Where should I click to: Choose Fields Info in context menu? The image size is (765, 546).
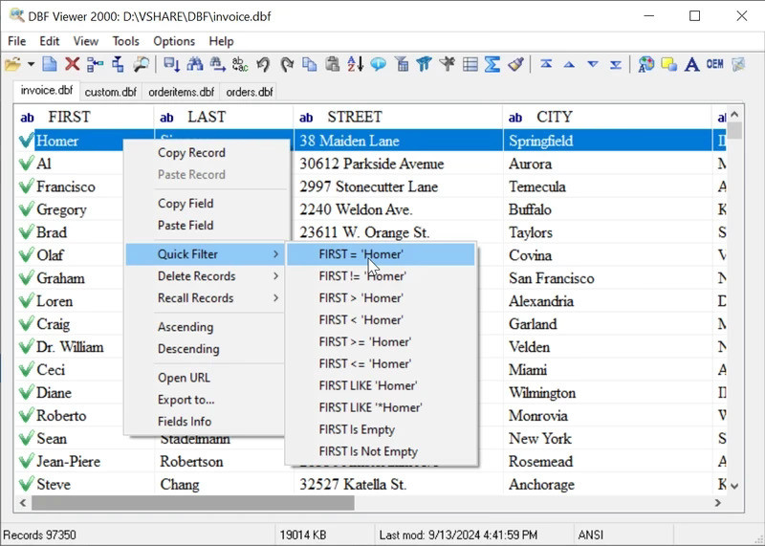[x=205, y=422]
